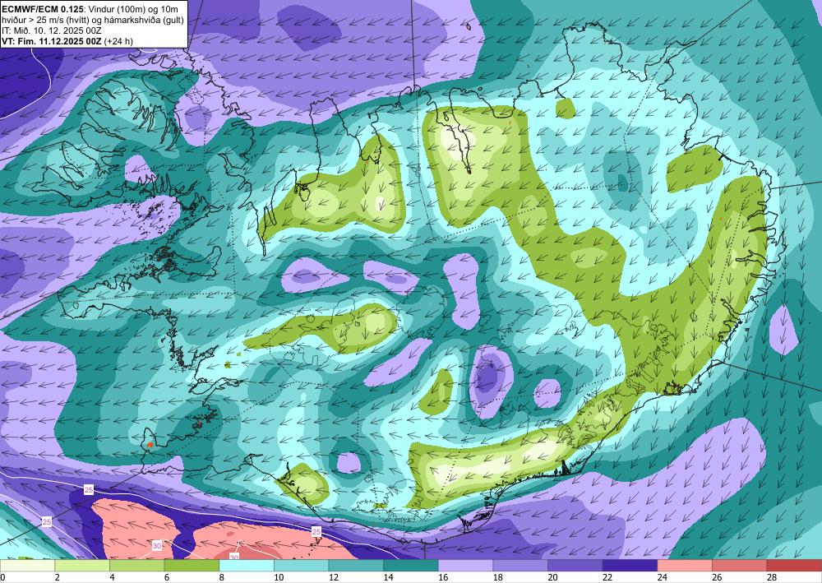Click the legend scale value 20
Image resolution: width=822 pixels, height=583 pixels.
point(553,577)
